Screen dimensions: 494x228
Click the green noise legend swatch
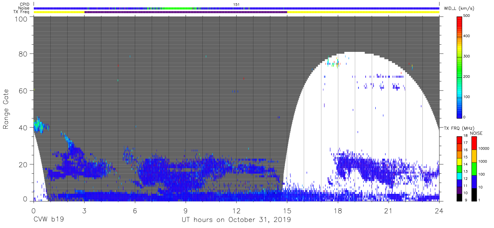[x=474, y=168]
